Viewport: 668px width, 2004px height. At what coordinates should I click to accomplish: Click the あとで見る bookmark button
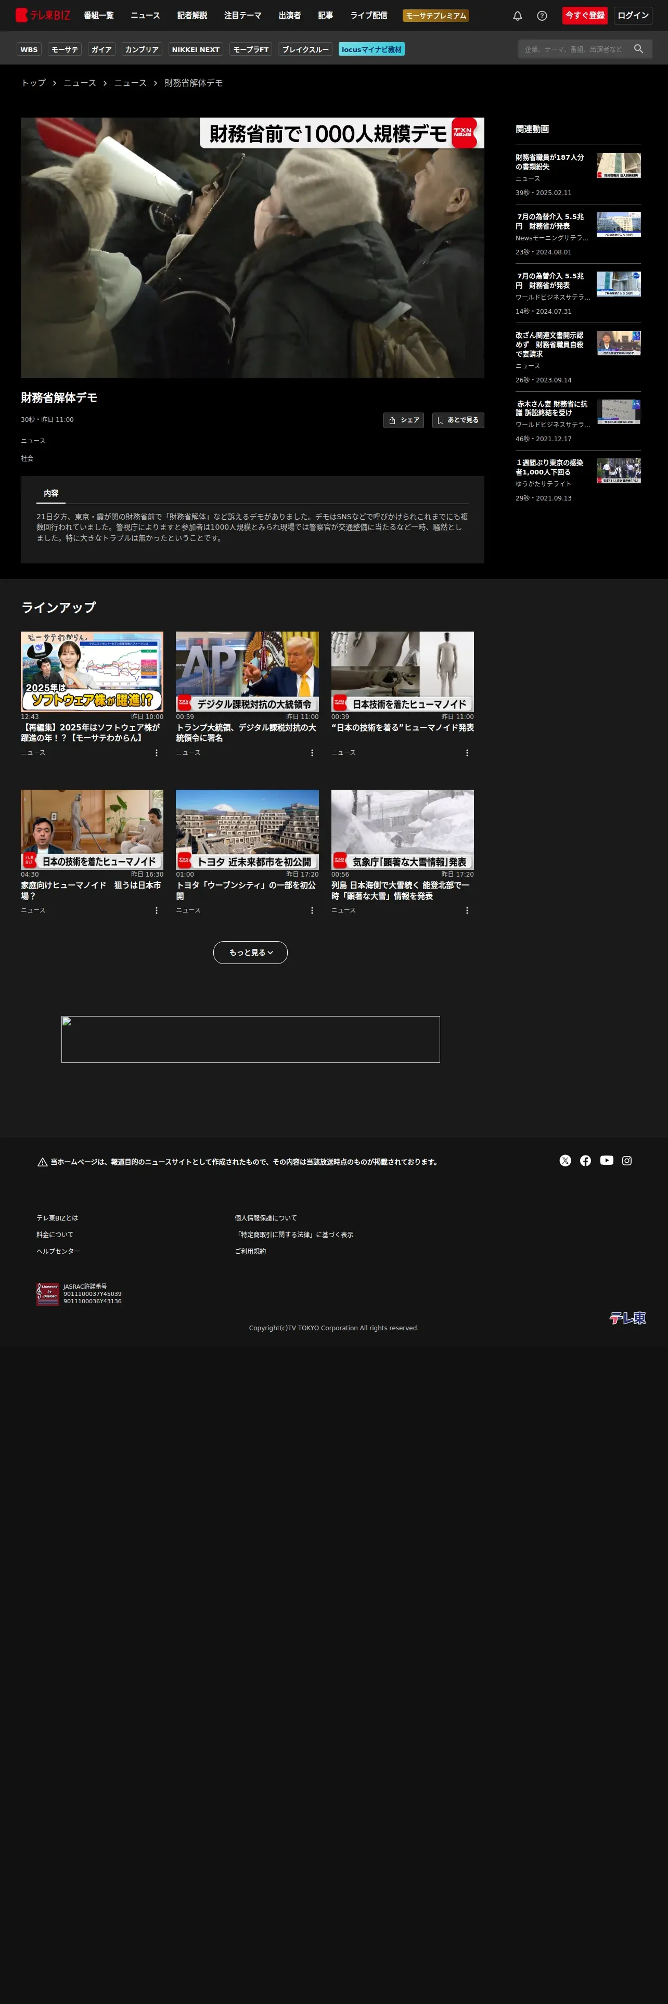click(458, 420)
